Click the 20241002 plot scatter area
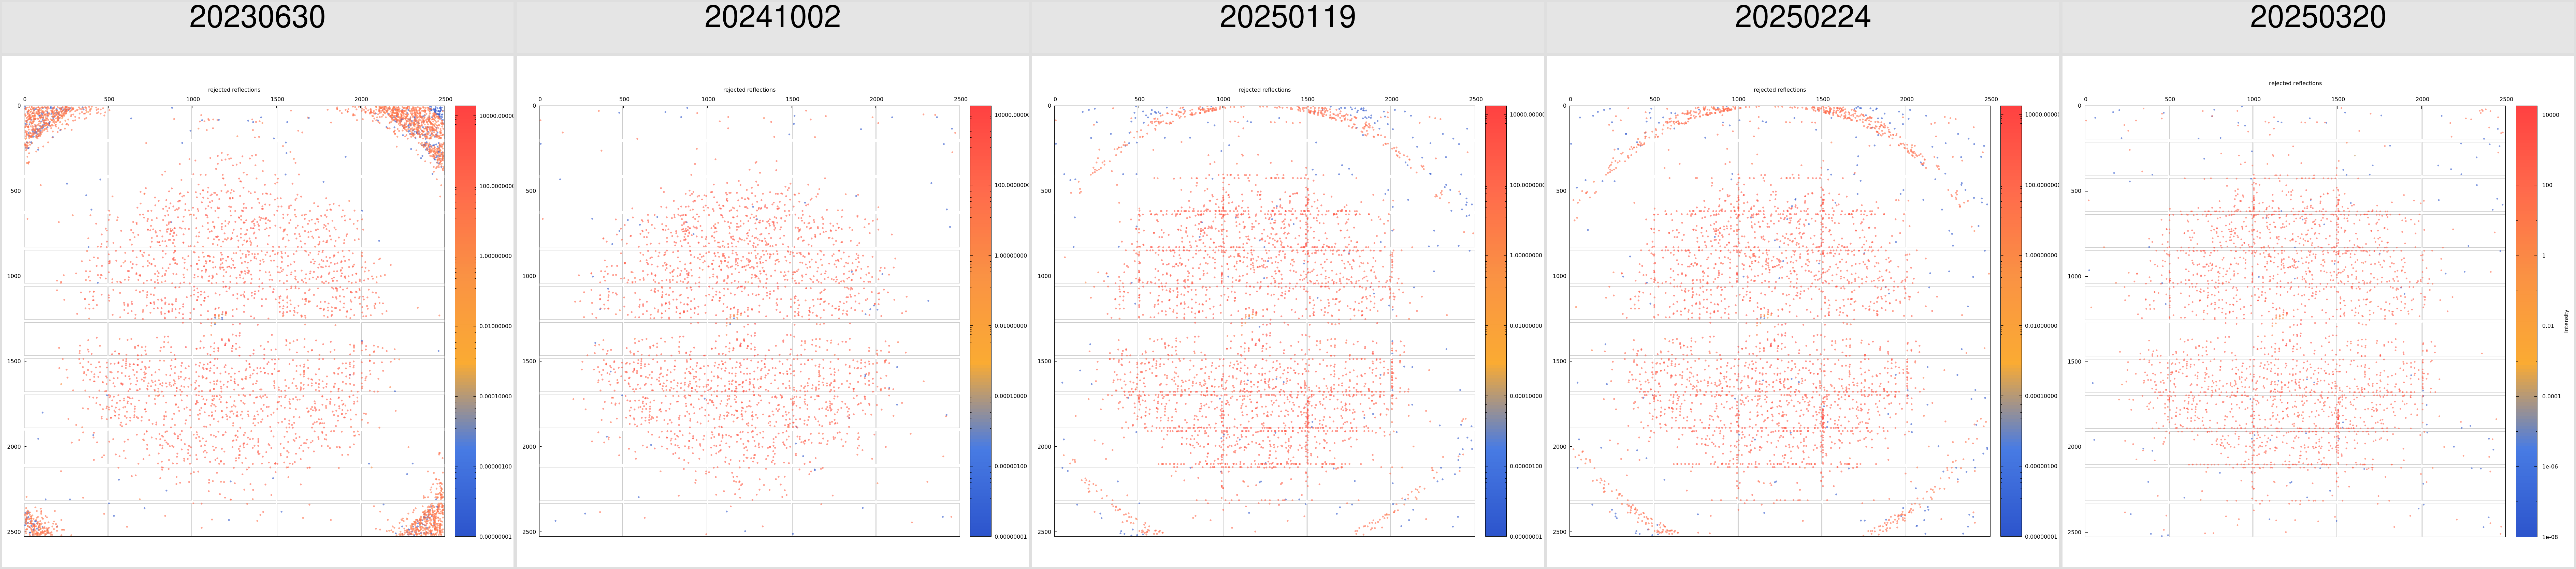This screenshot has width=2576, height=569. [749, 321]
